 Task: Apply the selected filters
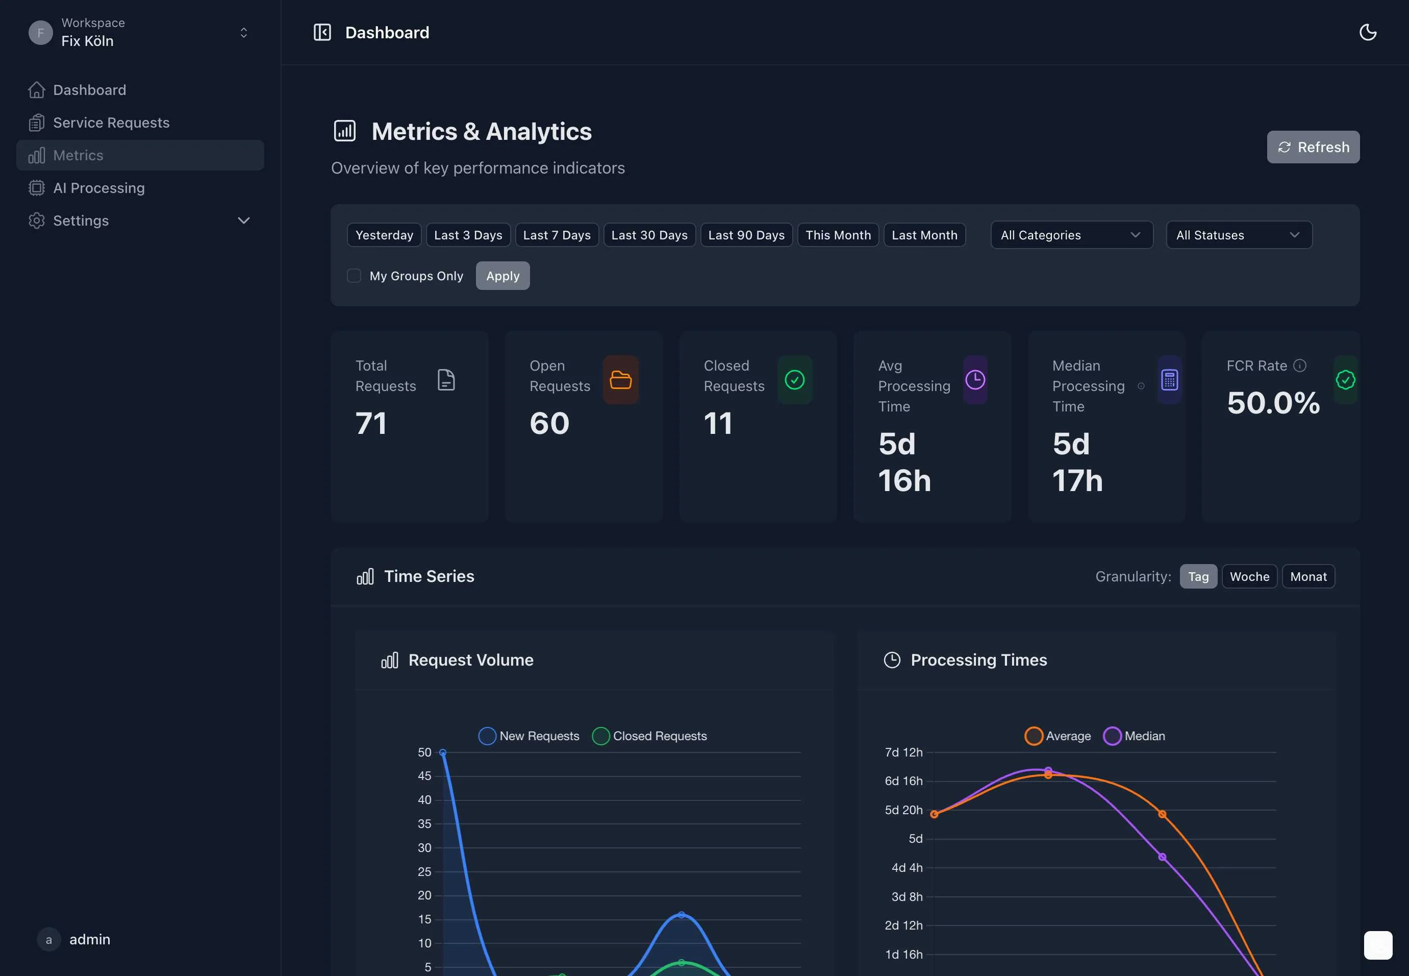tap(502, 276)
